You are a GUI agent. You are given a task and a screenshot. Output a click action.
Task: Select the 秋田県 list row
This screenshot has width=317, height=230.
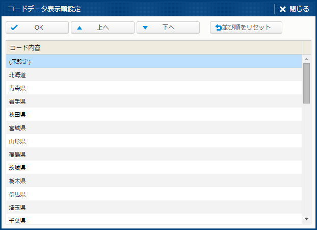(153, 115)
